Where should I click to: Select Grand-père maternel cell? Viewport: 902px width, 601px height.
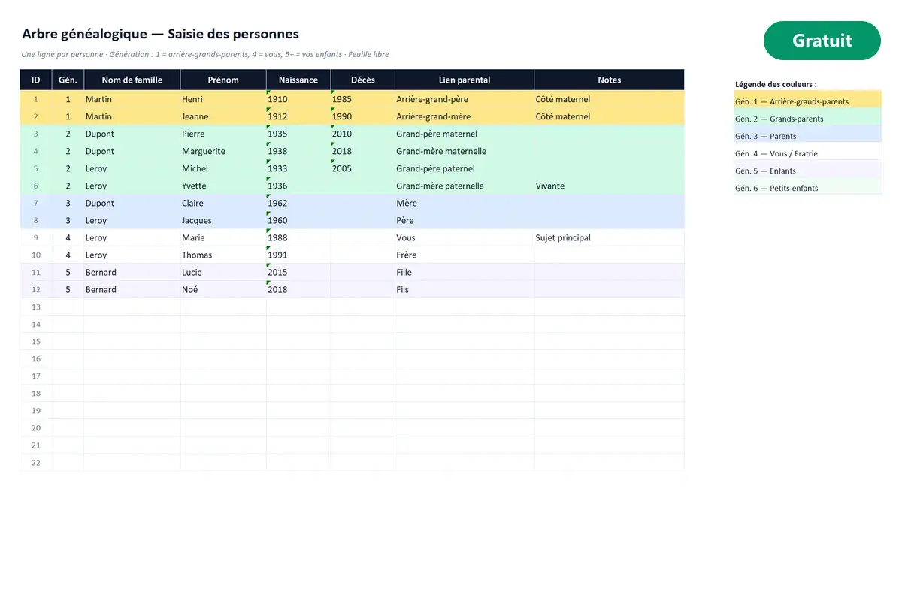coord(465,134)
